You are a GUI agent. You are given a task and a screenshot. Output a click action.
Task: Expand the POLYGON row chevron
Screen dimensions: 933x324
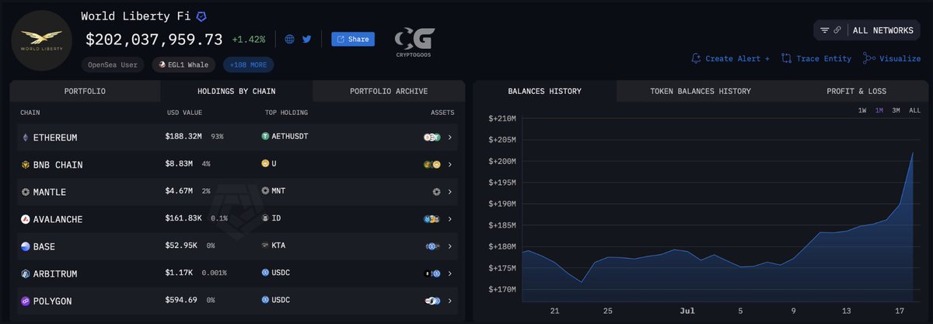(450, 301)
